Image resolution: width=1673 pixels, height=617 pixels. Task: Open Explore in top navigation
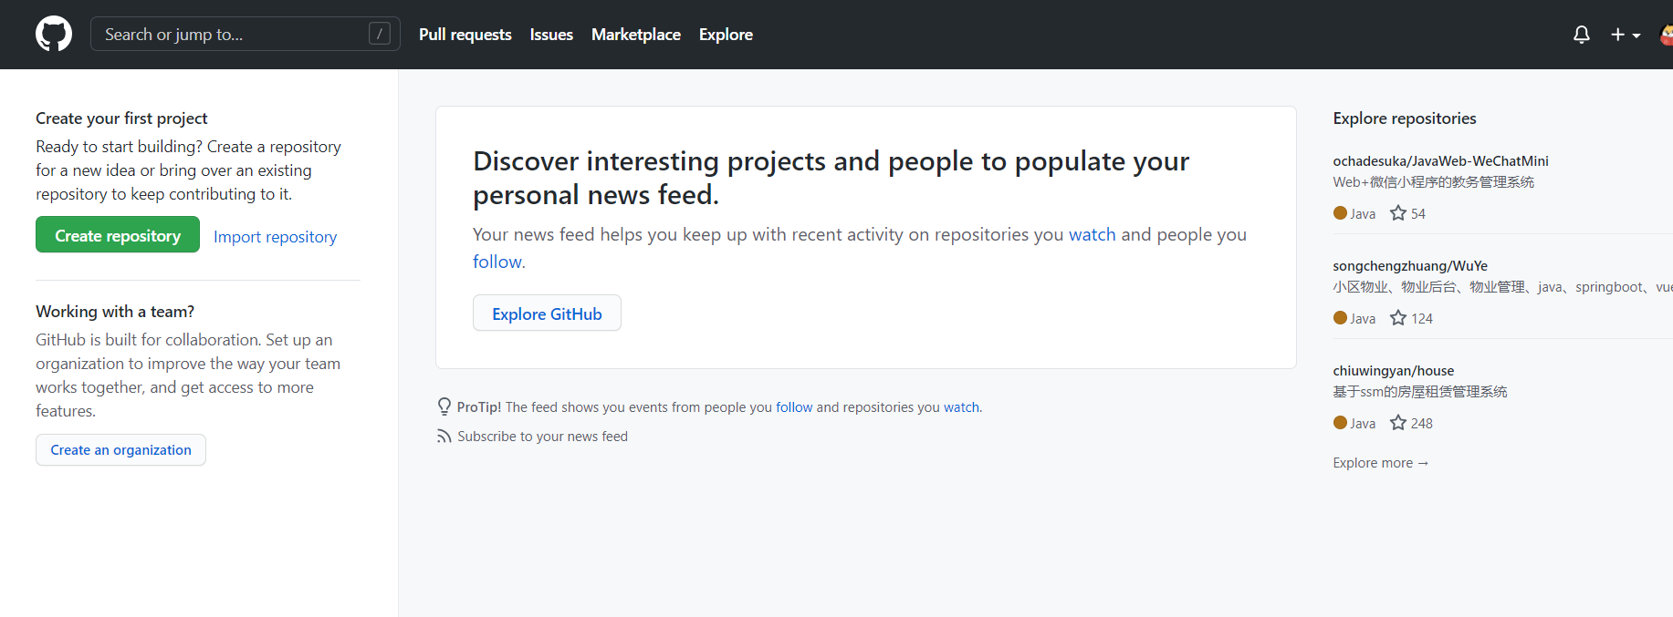pos(726,35)
